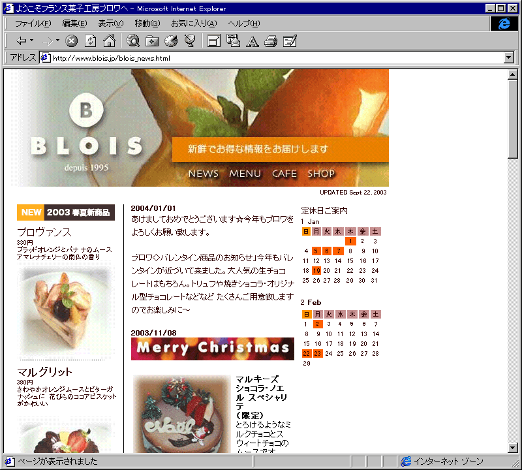Viewport: 522px width, 470px height.
Task: Open the address bar dropdown list
Action: tap(508, 58)
